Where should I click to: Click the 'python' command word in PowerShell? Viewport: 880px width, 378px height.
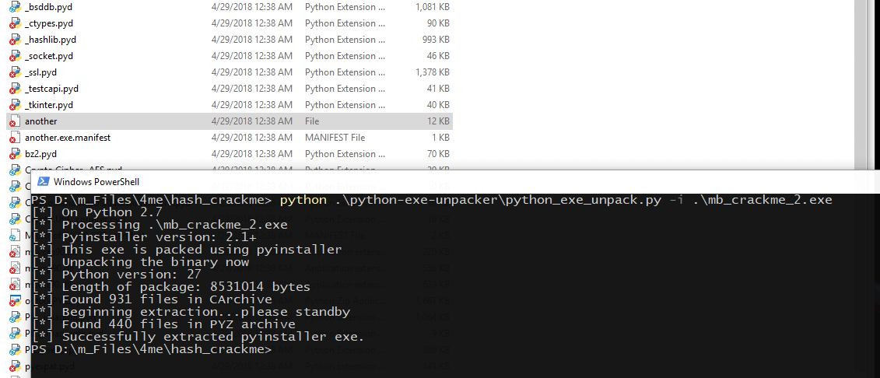tap(303, 201)
